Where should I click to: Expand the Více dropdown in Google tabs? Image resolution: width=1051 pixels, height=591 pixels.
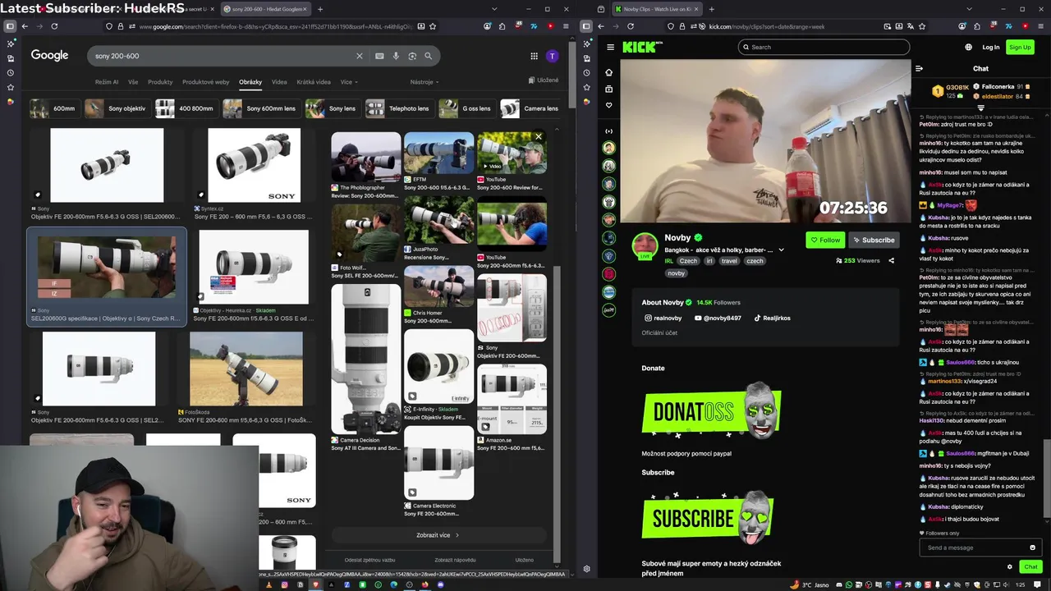click(x=348, y=82)
